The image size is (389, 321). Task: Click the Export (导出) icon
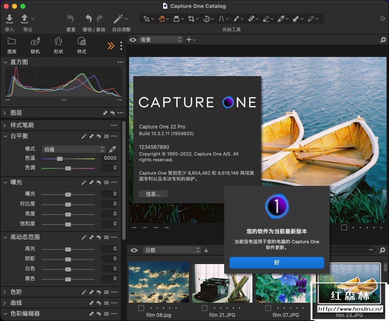click(24, 19)
